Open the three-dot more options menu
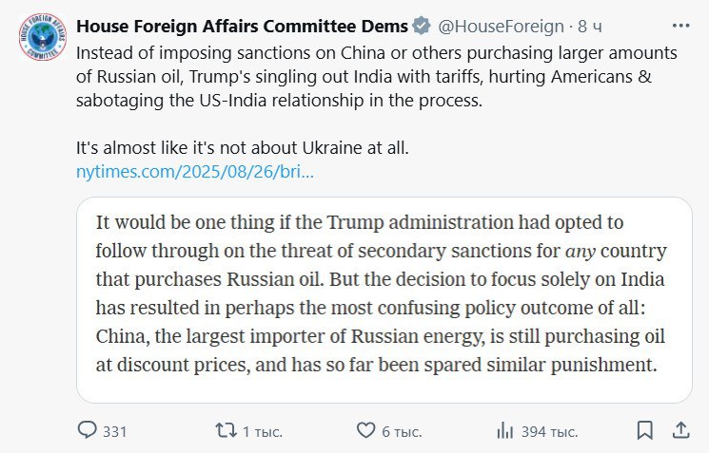 [680, 26]
